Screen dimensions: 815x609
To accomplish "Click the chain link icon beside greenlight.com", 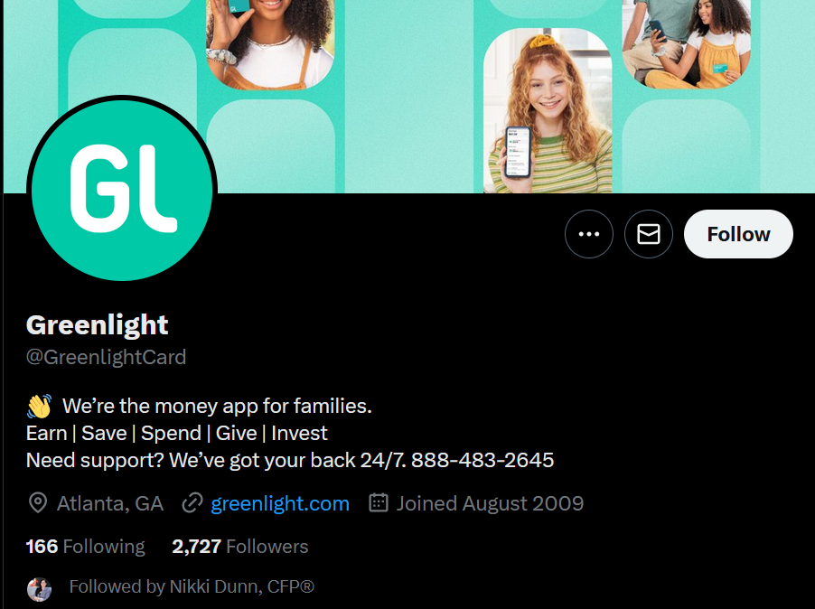I will tap(192, 503).
